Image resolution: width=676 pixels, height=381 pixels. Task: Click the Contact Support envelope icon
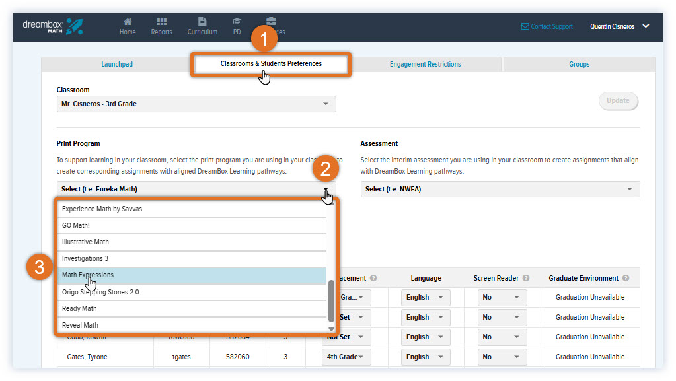click(525, 26)
